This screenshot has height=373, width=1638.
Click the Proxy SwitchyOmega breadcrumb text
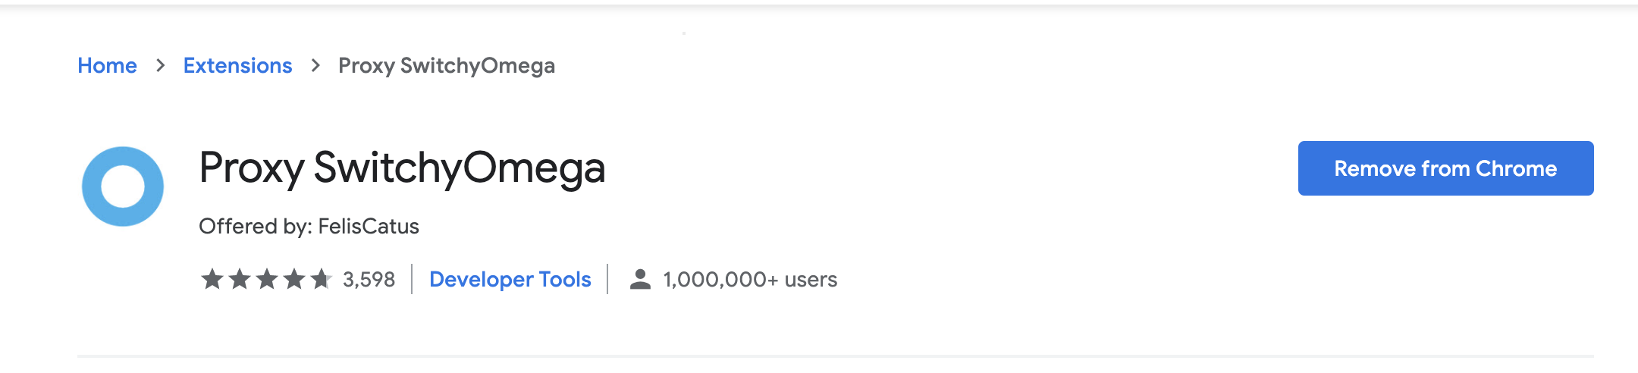click(446, 66)
